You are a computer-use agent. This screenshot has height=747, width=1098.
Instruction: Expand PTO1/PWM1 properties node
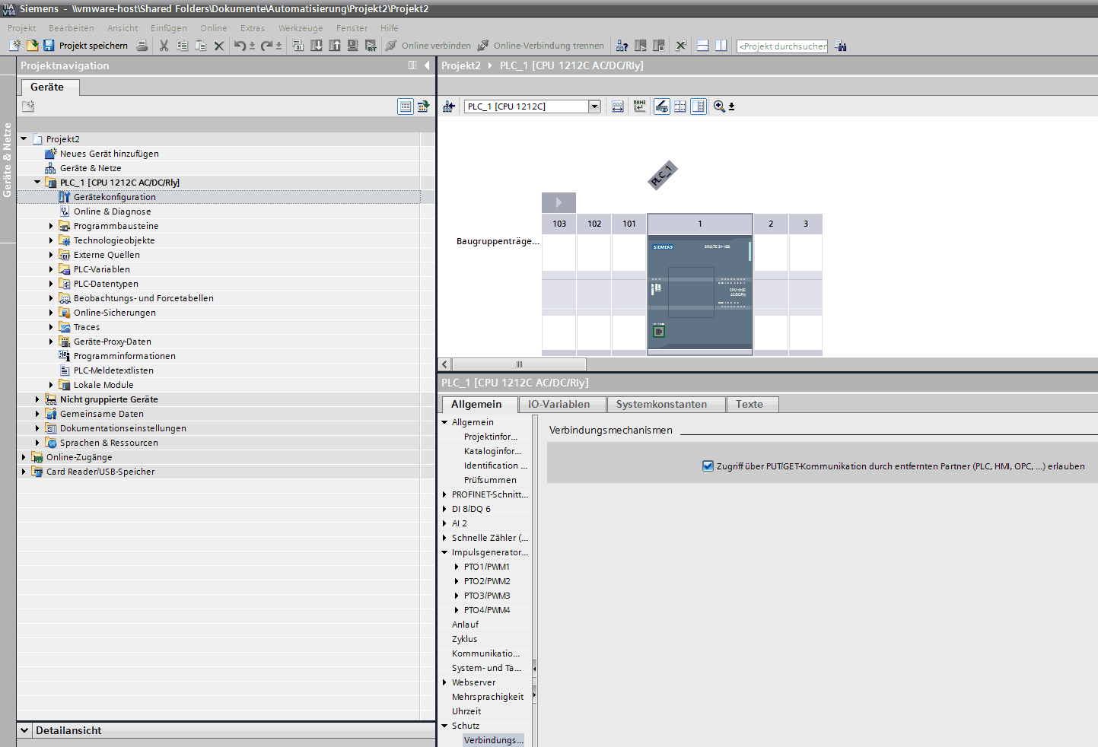point(457,567)
